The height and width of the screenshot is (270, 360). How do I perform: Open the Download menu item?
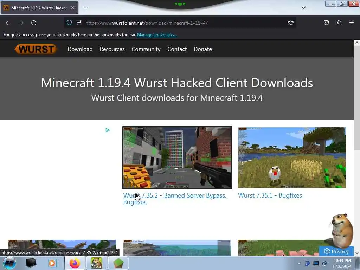80,49
